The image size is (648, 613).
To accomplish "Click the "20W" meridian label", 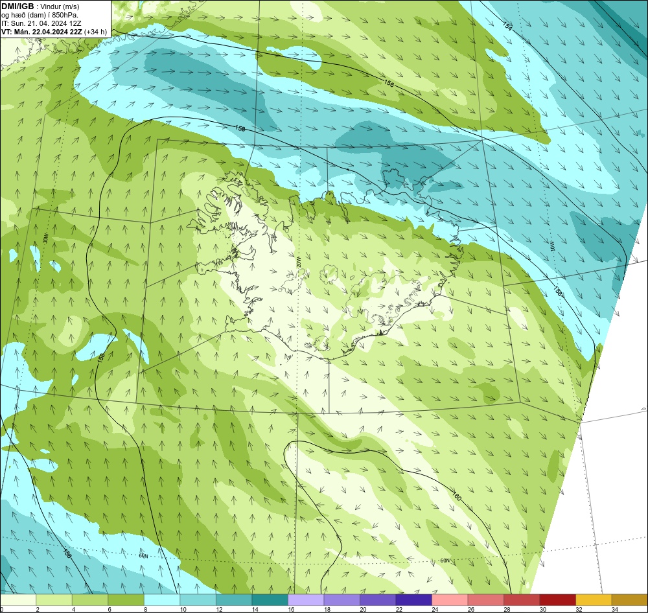I will point(298,261).
